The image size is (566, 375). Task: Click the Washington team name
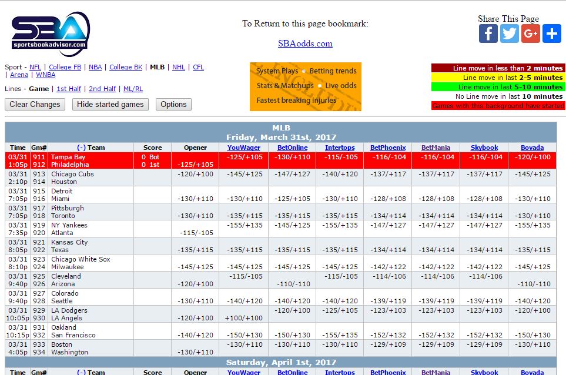(69, 352)
